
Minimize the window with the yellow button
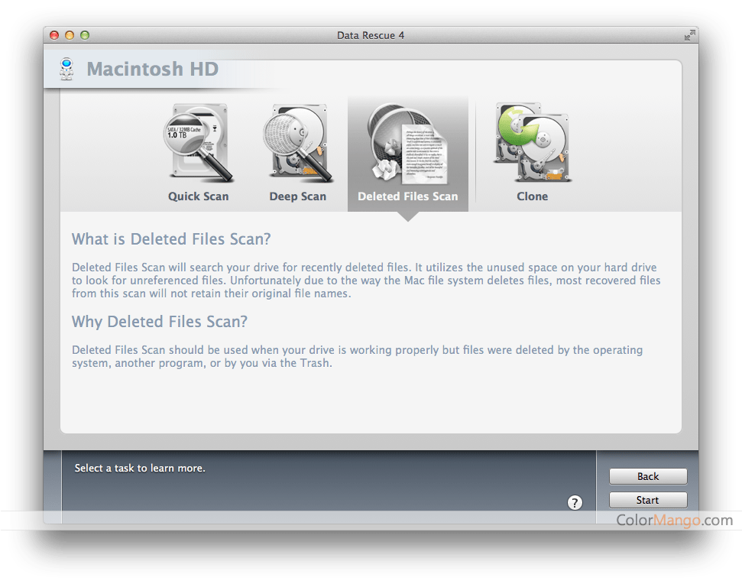pos(70,35)
